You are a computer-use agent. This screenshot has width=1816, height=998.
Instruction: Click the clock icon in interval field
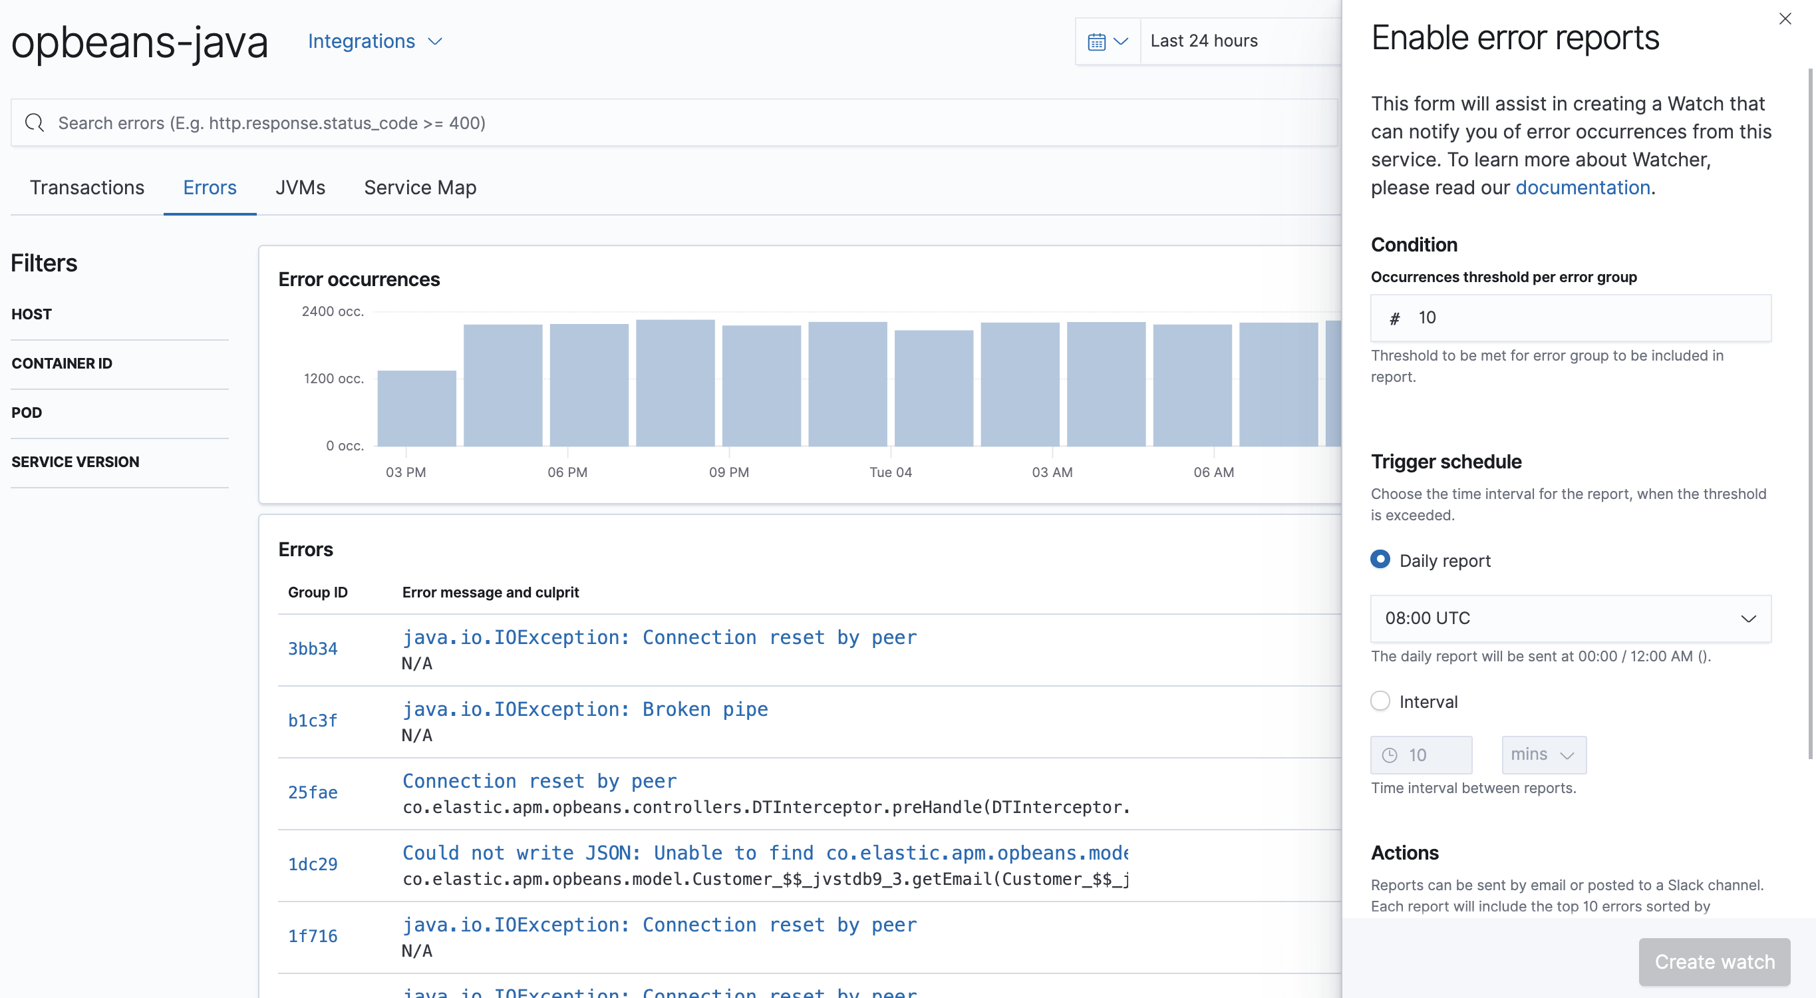(1390, 753)
